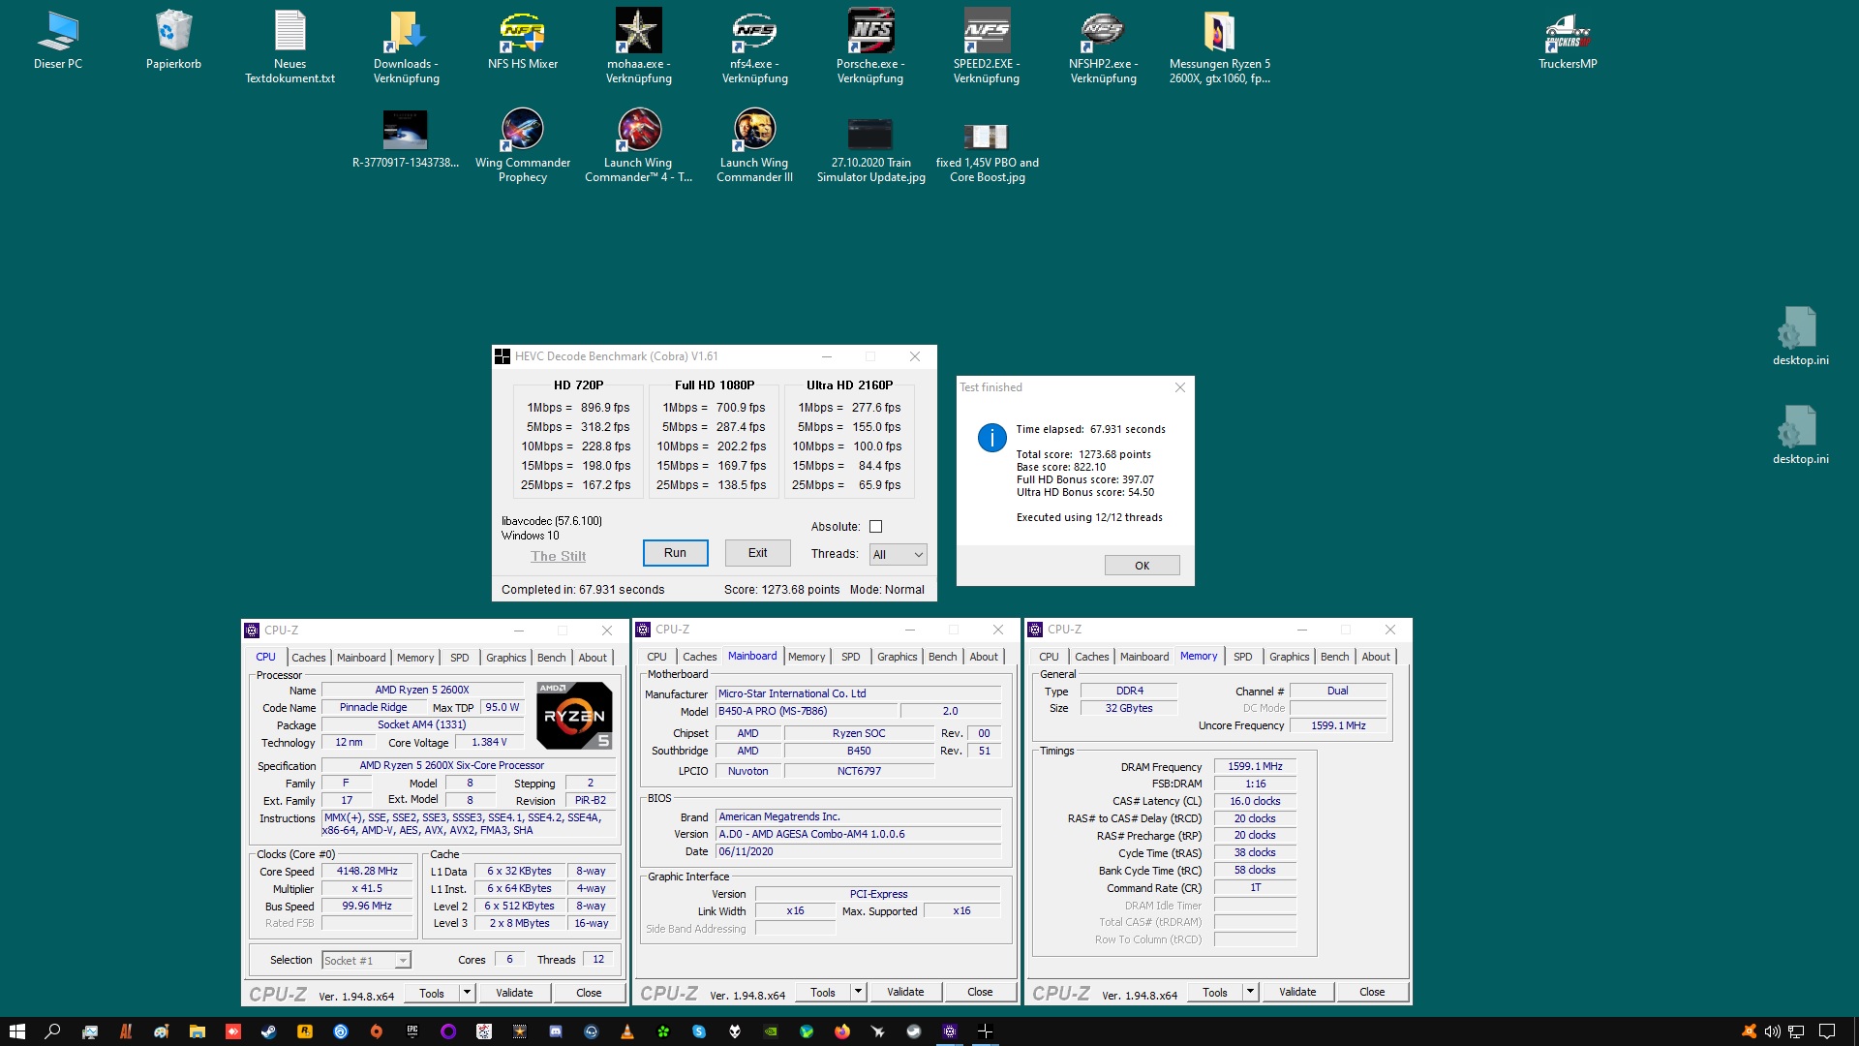Expand the Tools arrow in the CPU-tab CPU-Z window
Screen dimensions: 1859x1046
(x=467, y=993)
